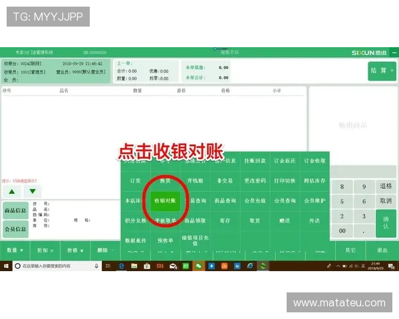Viewport: 399px width, 319px height.
Task: Click the 结算 checkout button
Action: click(x=382, y=71)
